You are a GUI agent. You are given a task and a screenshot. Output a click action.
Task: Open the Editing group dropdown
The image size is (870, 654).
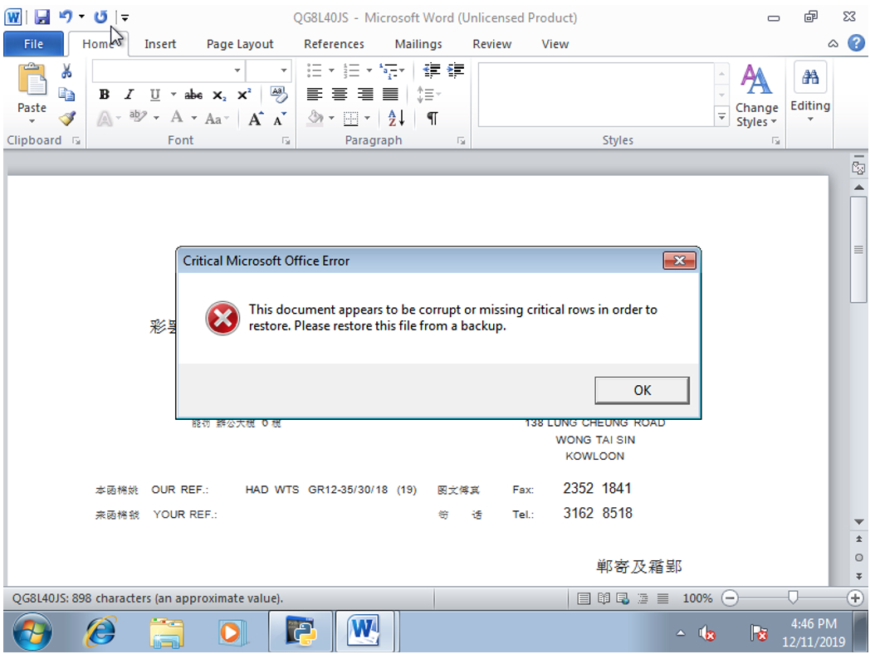click(810, 93)
